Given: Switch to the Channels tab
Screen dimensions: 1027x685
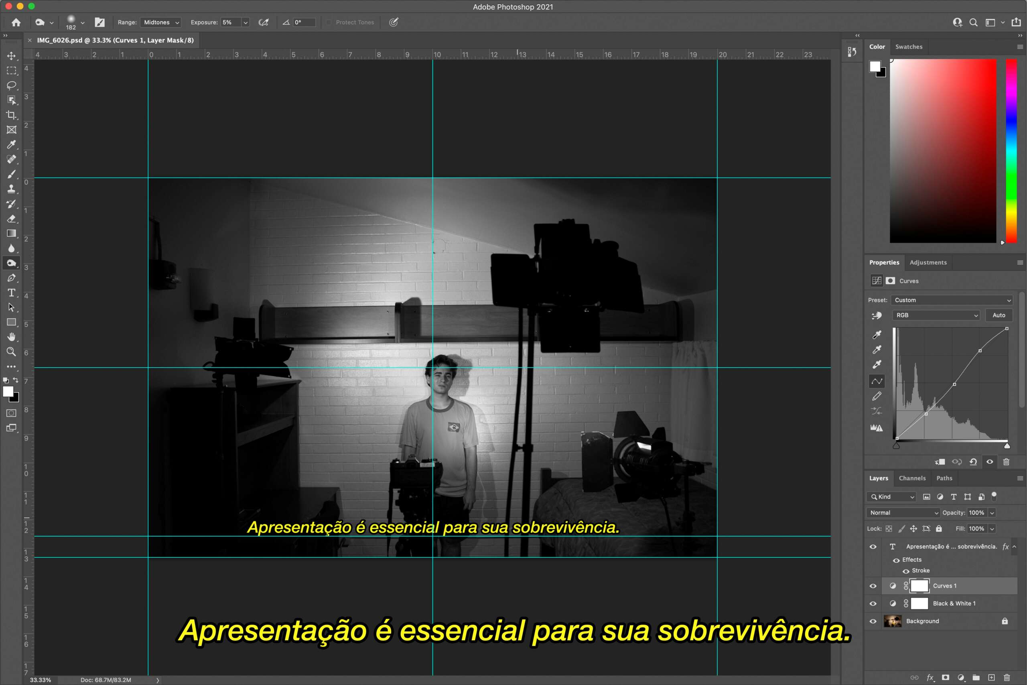Looking at the screenshot, I should tap(912, 478).
